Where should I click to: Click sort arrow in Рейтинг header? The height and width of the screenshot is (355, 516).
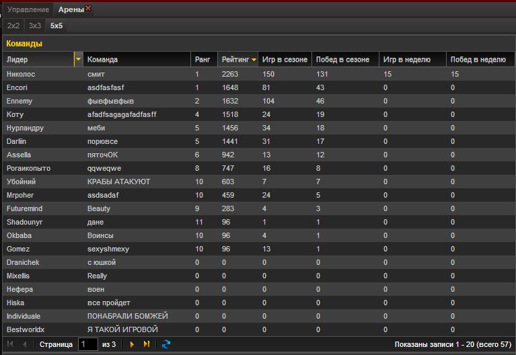254,60
